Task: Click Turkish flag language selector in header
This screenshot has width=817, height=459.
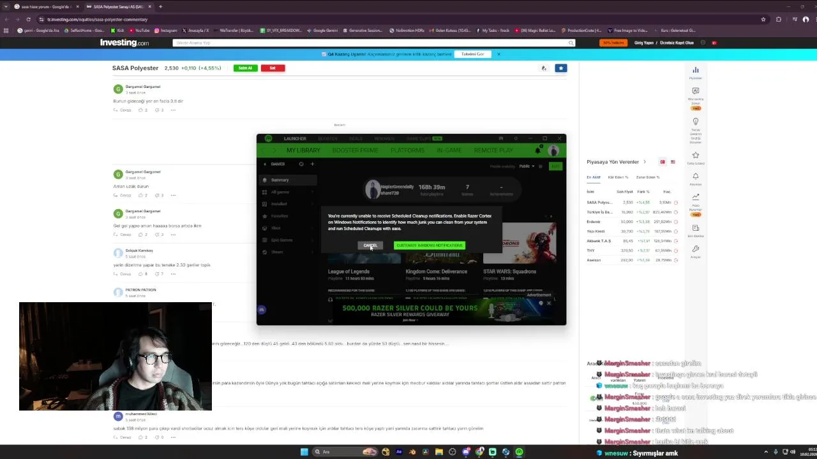Action: click(x=714, y=43)
